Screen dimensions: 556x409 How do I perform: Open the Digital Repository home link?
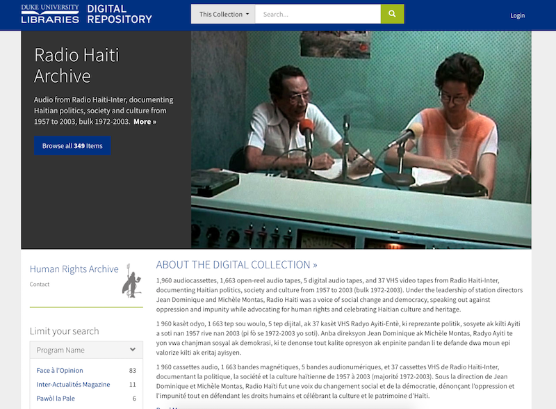coord(120,14)
